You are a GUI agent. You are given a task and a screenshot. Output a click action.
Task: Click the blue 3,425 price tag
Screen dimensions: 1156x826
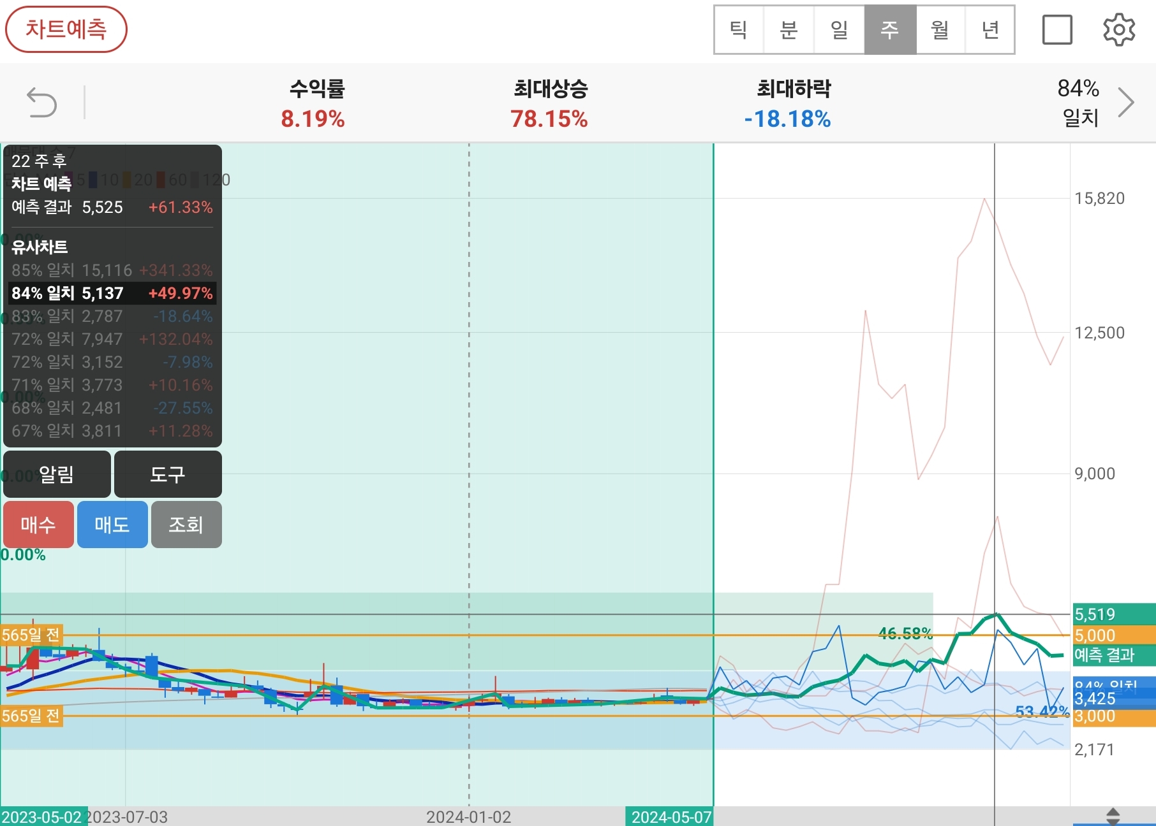pos(1114,699)
